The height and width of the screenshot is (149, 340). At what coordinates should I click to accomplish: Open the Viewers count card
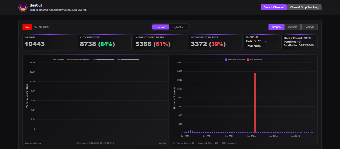click(49, 42)
